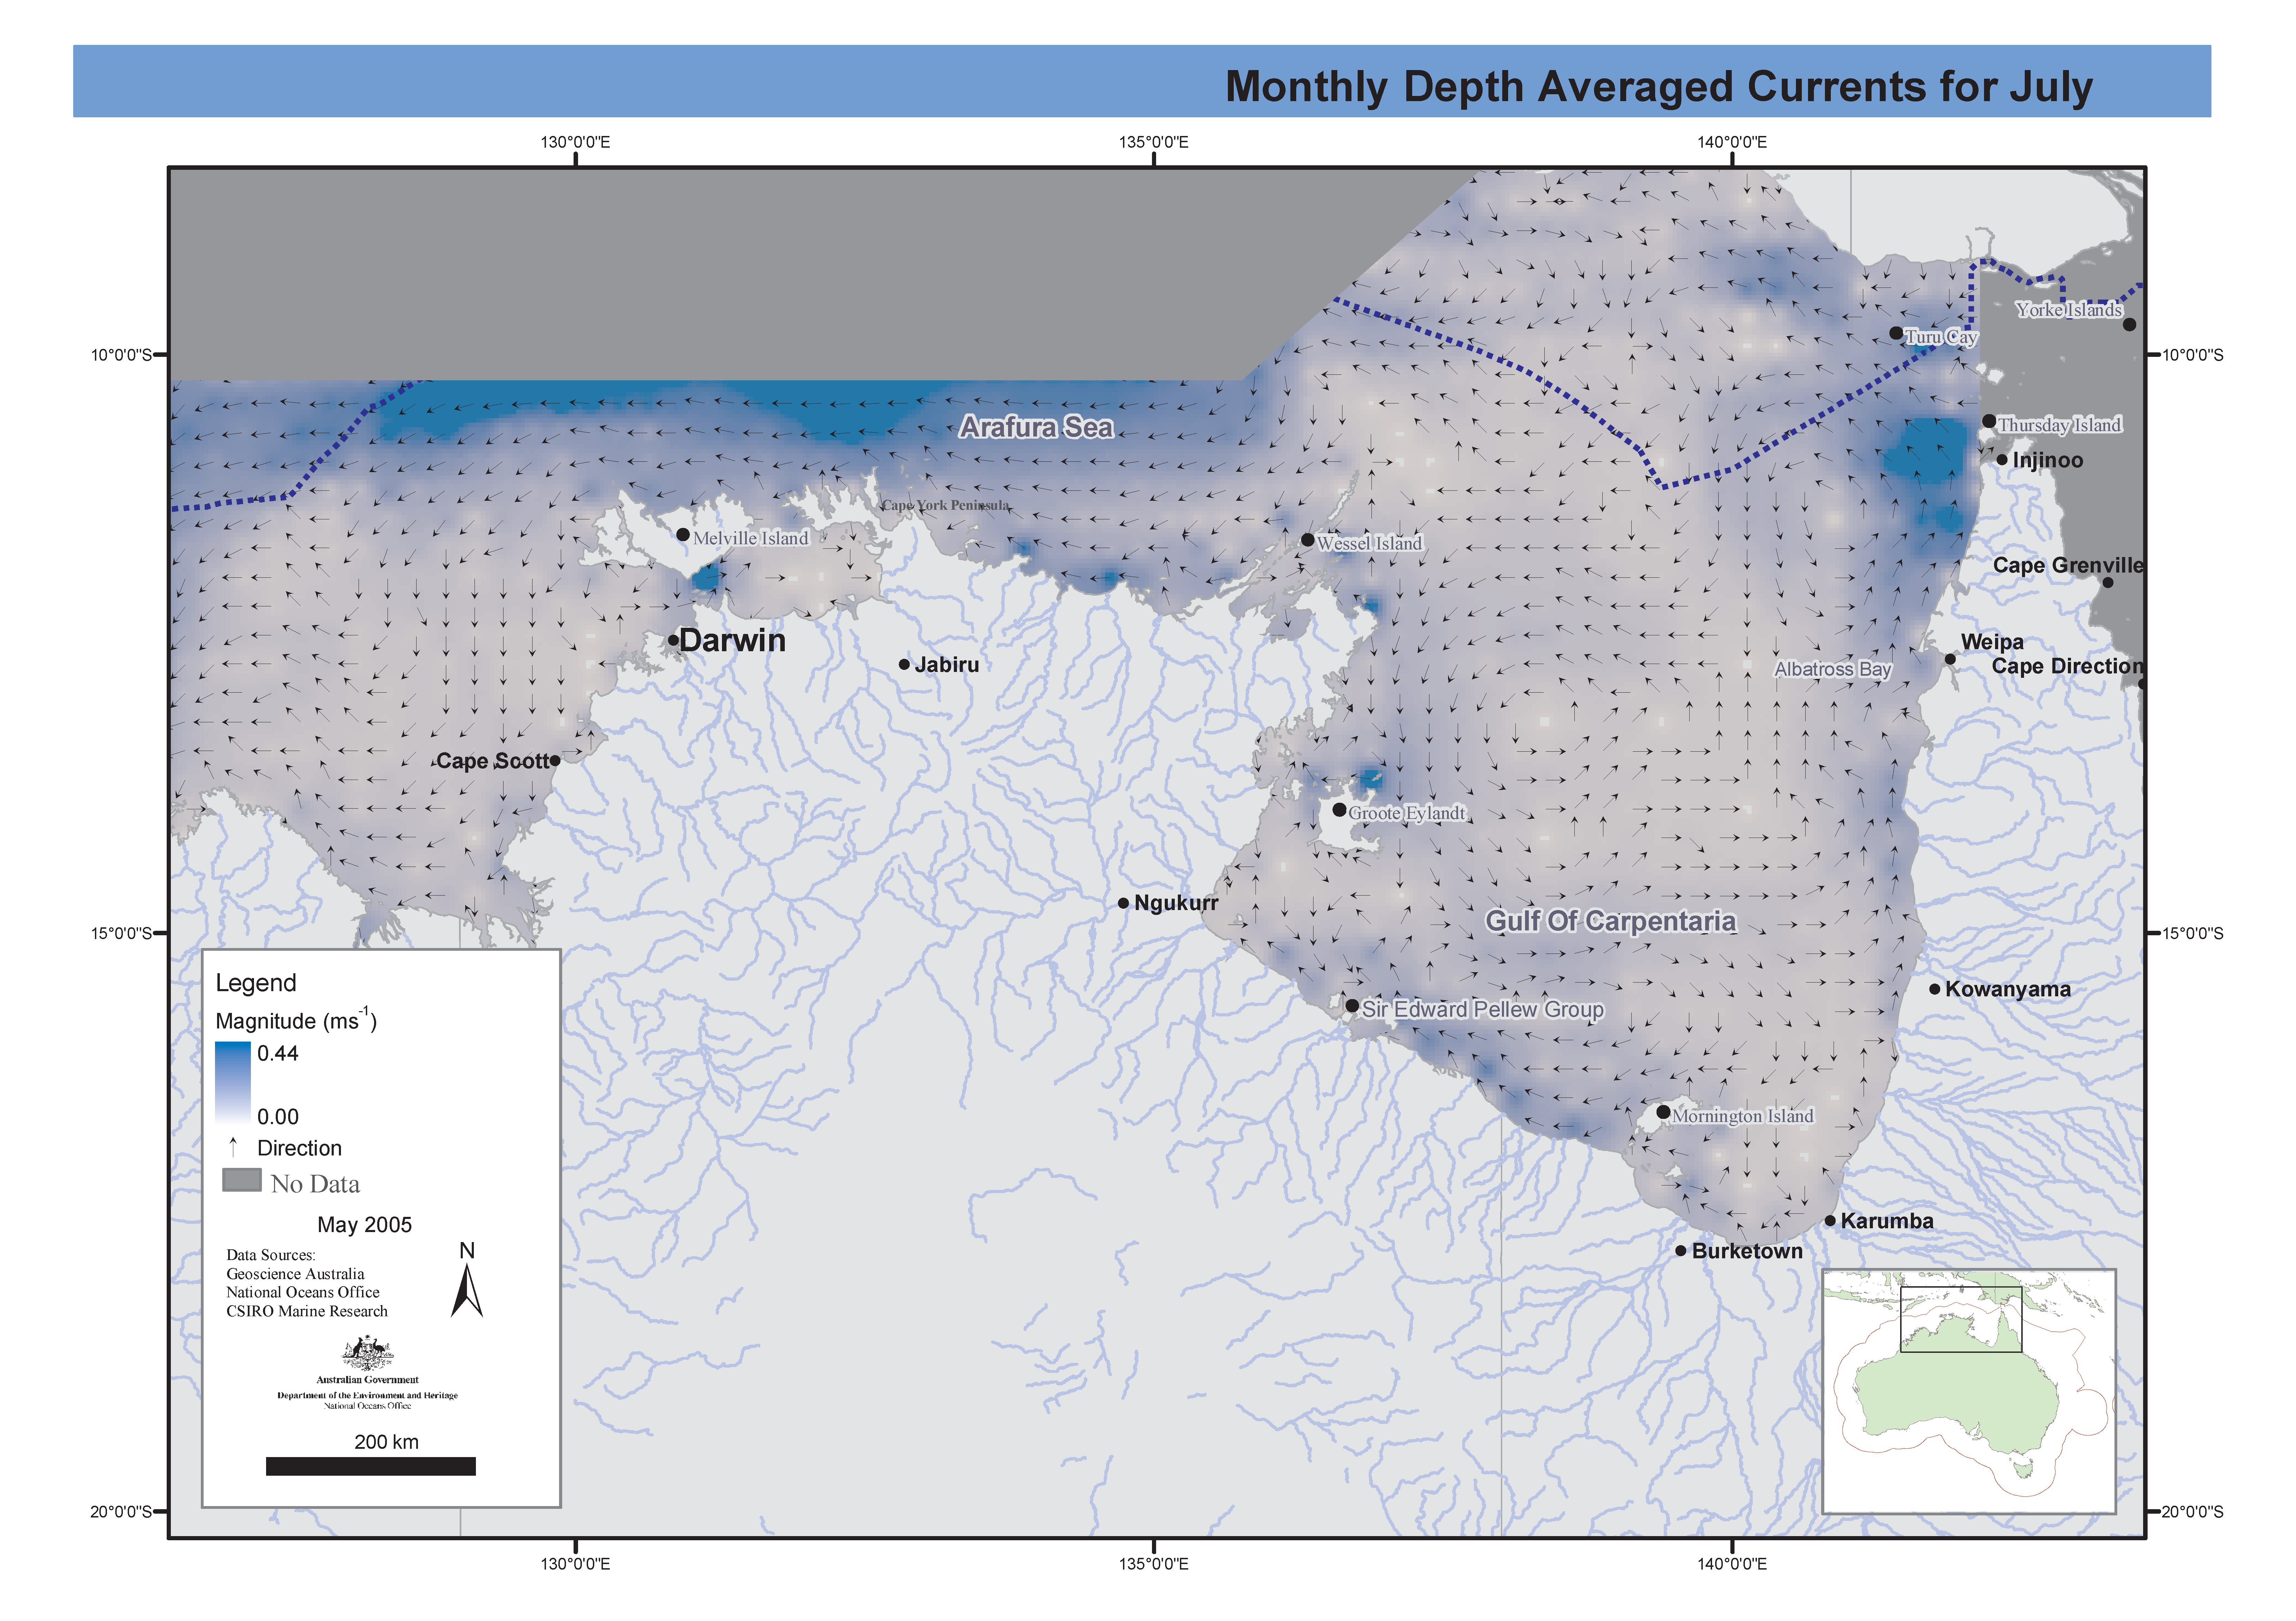Click the left 20°0'0"S latitude label
Screen dimensions: 2296x1621
tap(122, 1511)
